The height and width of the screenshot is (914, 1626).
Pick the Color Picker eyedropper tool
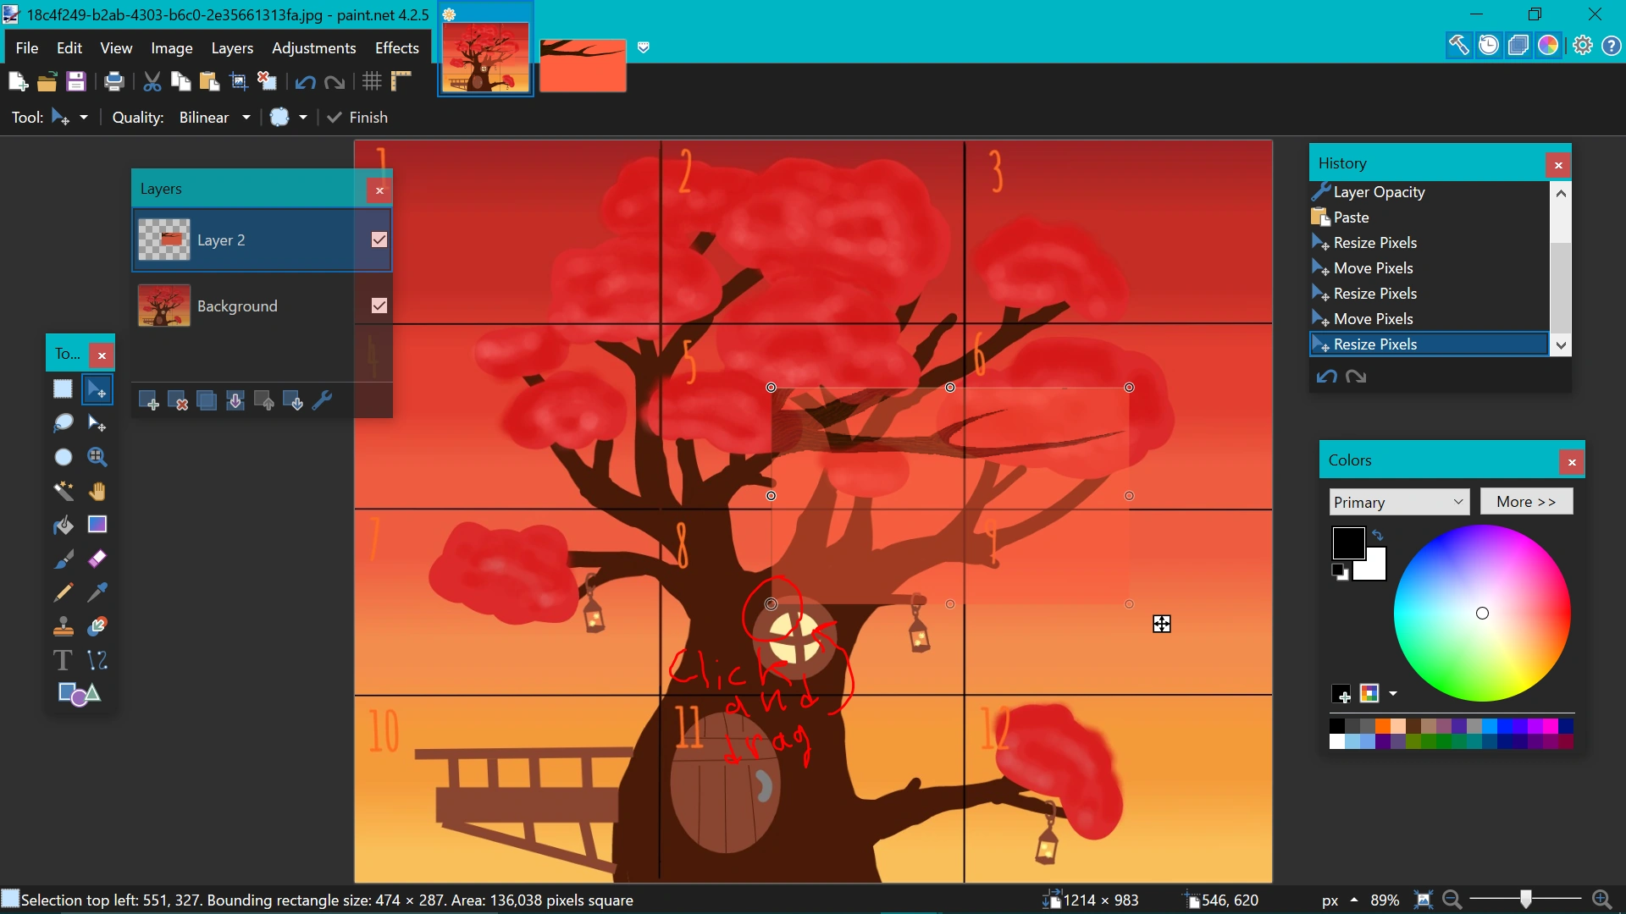click(x=97, y=592)
